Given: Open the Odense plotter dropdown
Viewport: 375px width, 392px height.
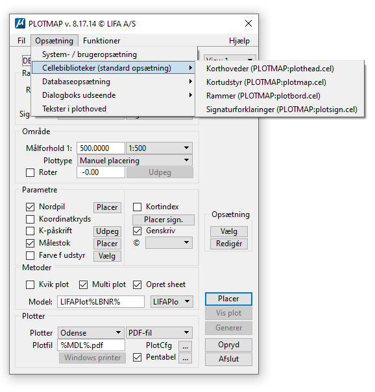Looking at the screenshot, I should pos(91,333).
